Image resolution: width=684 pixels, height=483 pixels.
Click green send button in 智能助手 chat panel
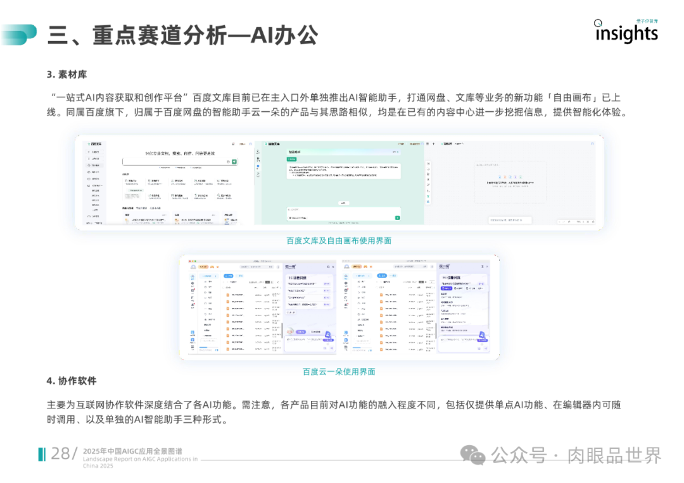pos(397,217)
